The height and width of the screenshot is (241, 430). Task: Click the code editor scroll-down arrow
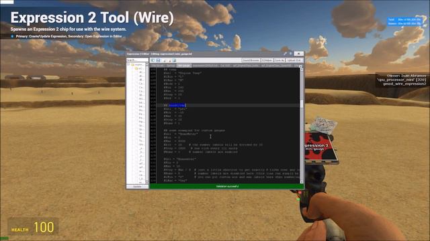[x=302, y=181]
